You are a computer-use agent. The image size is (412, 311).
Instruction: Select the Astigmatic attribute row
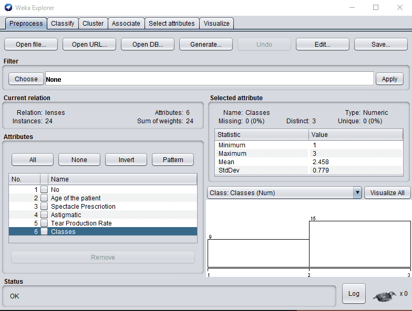103,215
